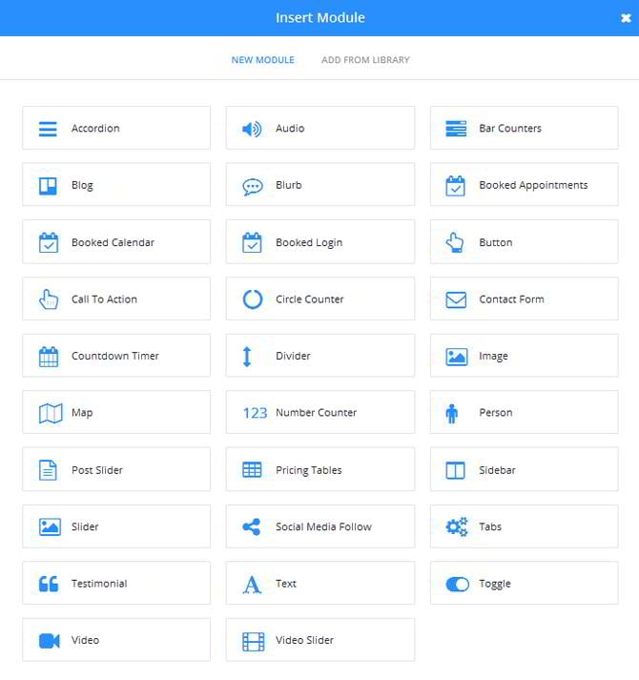Insert the Video Slider module
Viewport: 639px width, 680px height.
(319, 640)
